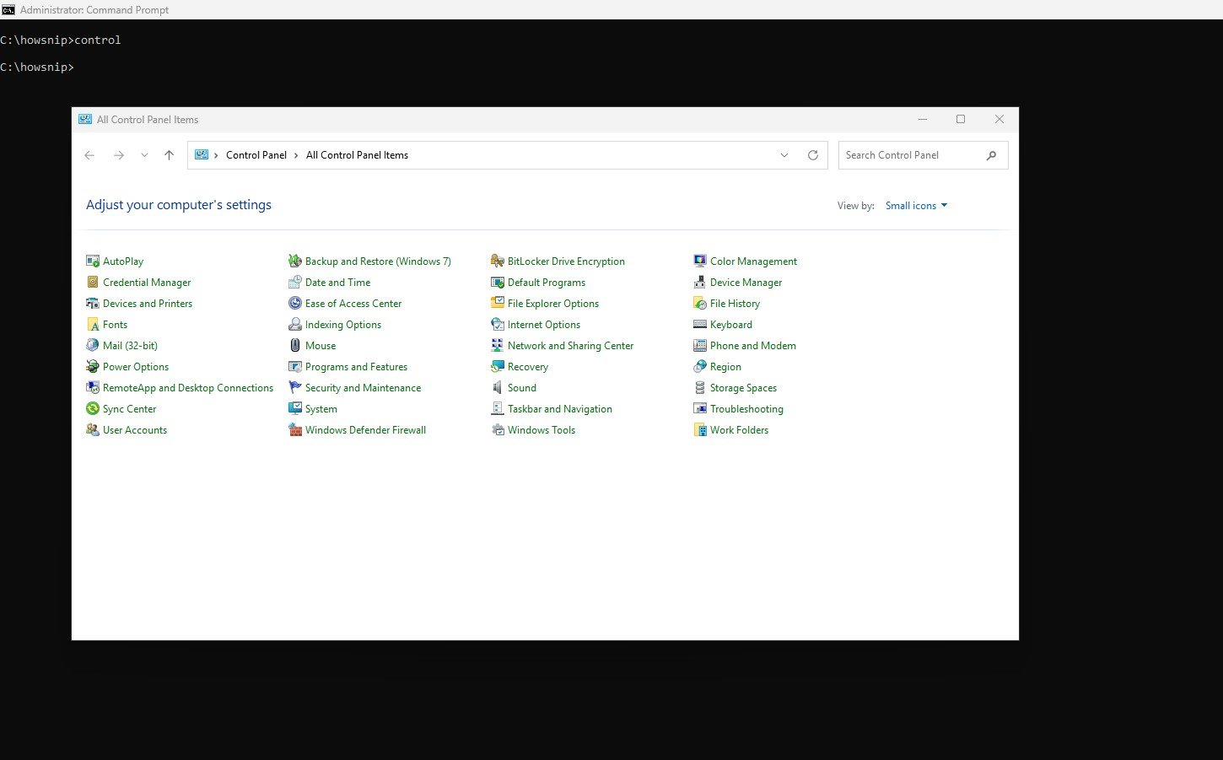Expand the address bar history dropdown
The width and height of the screenshot is (1223, 760).
pos(784,155)
